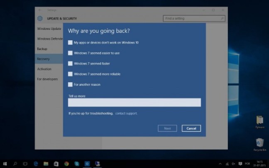This screenshot has width=269, height=168.
Task: Click into the 'Tell us more' text field
Action: click(134, 102)
